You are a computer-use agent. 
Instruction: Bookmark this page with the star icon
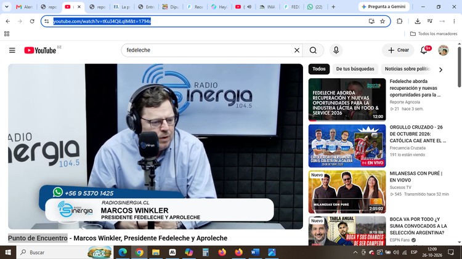tap(383, 21)
